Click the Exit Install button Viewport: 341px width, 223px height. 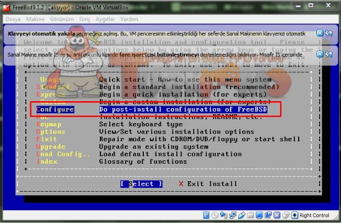208,184
